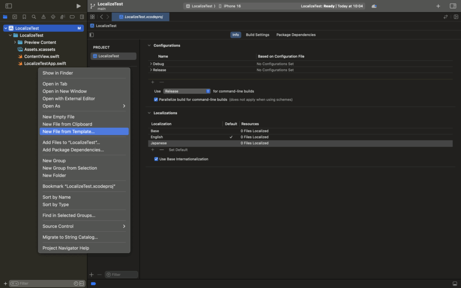Choose New File from Template…

click(84, 131)
